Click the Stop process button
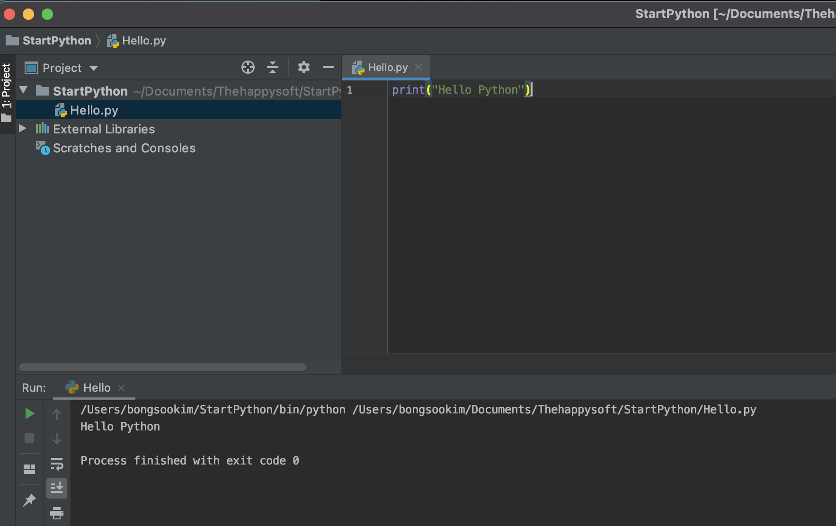 (x=29, y=438)
